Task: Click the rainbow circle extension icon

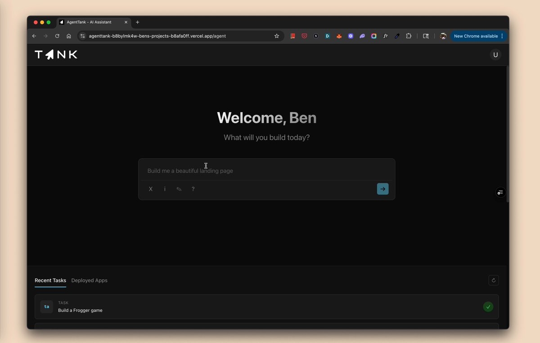Action: [374, 36]
